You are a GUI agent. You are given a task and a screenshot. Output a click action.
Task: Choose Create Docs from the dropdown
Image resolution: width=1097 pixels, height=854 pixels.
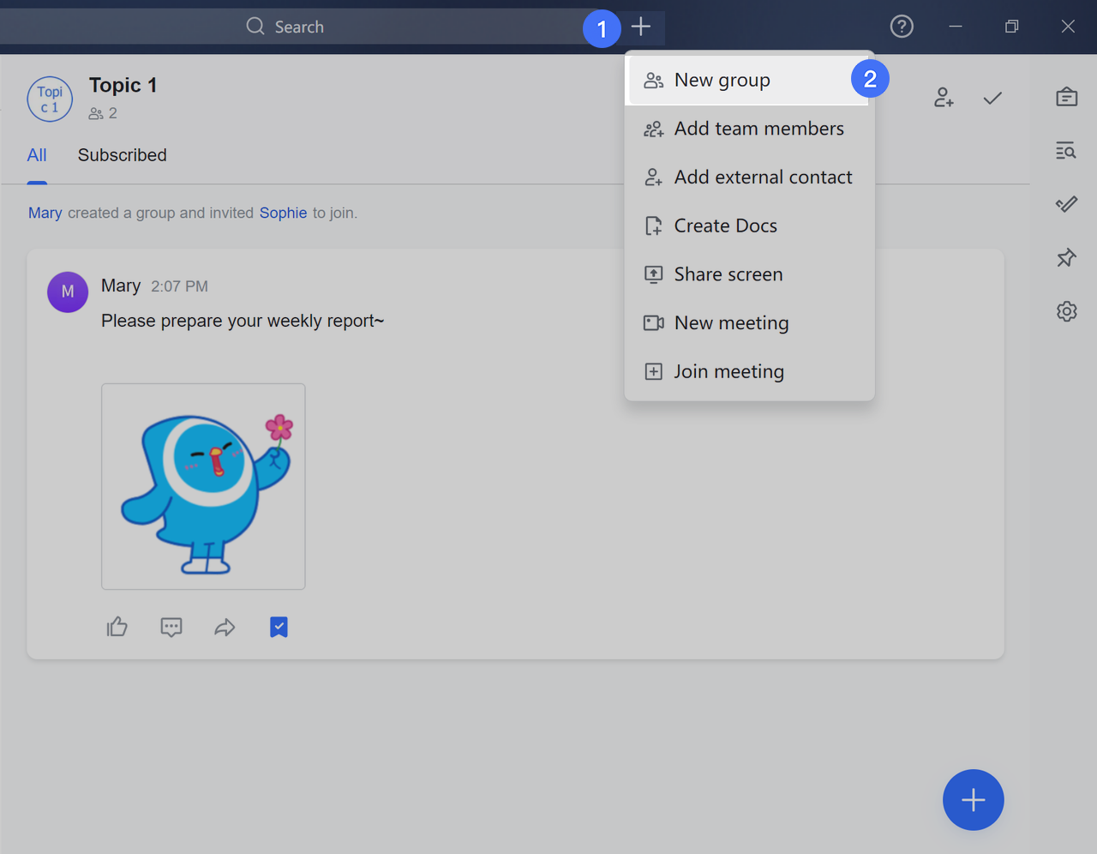[725, 226]
